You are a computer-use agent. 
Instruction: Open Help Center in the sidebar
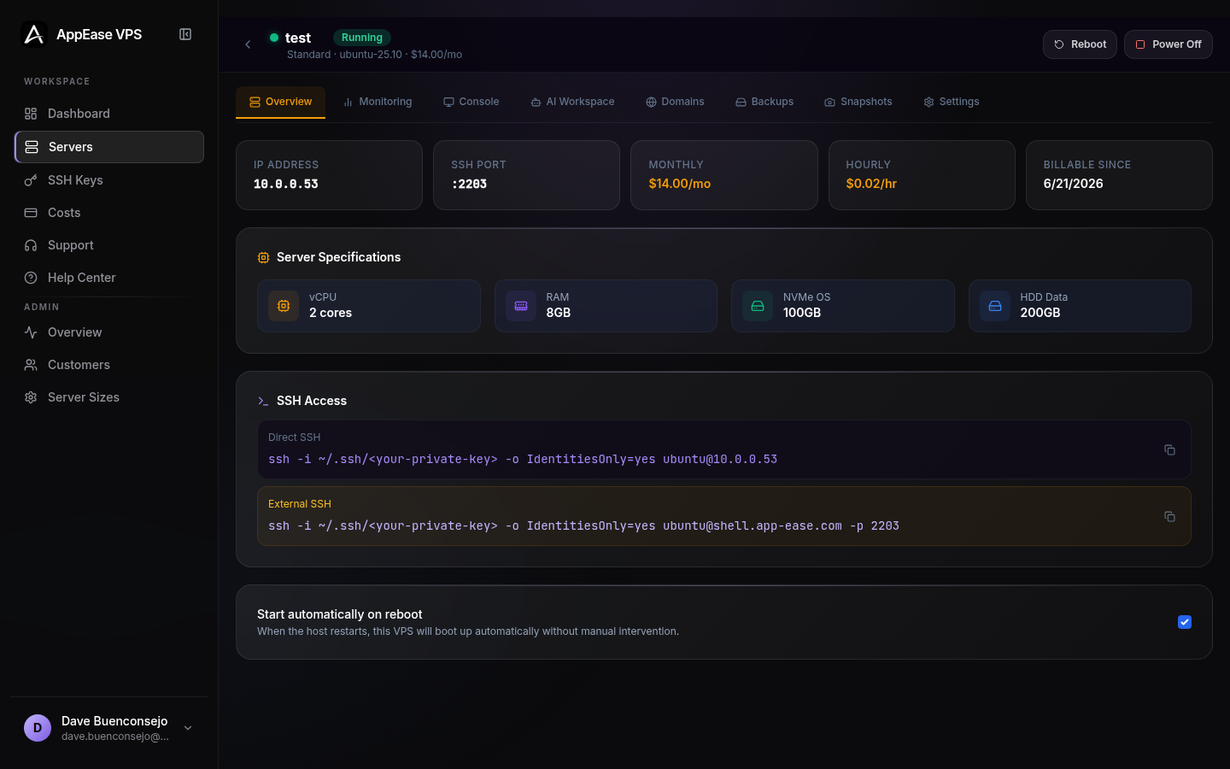[x=109, y=278]
